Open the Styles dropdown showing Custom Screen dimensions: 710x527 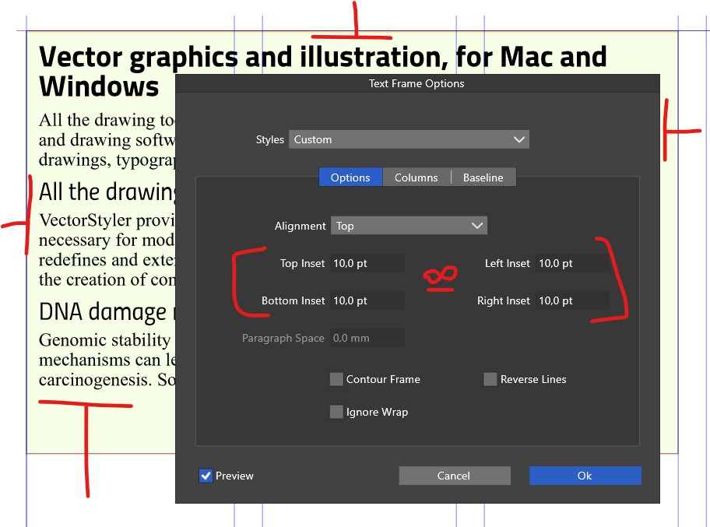409,139
